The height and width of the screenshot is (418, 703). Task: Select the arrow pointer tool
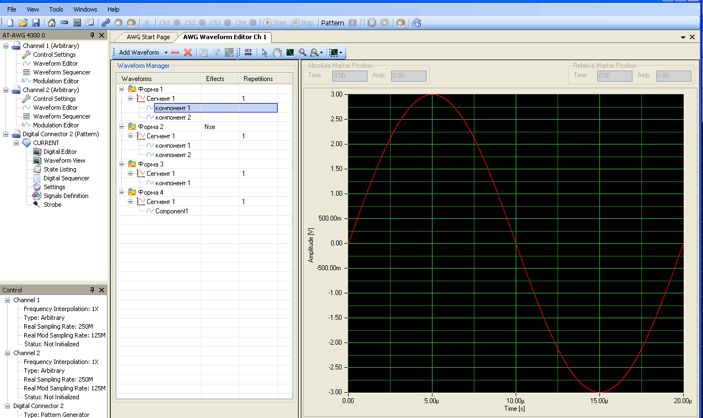click(x=264, y=52)
